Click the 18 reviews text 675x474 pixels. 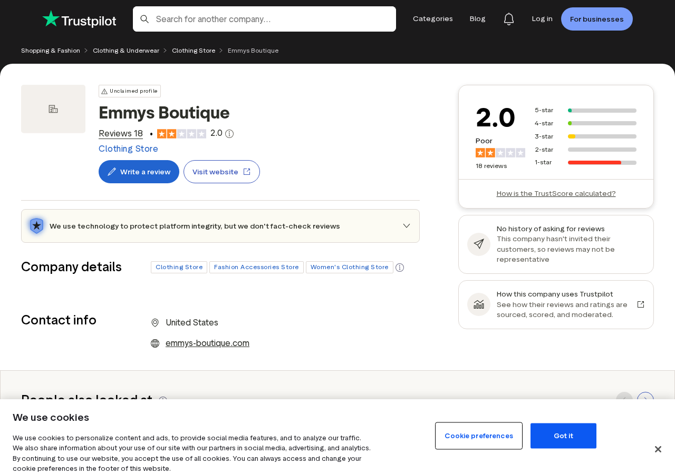coord(491,166)
